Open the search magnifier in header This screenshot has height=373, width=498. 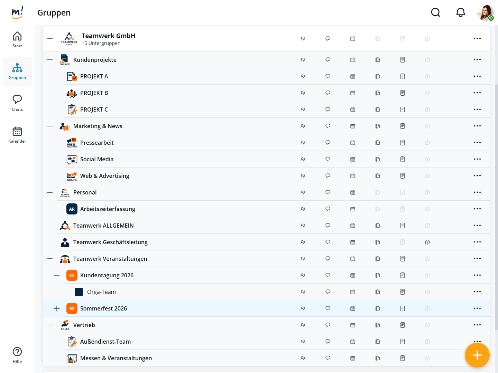coord(436,13)
